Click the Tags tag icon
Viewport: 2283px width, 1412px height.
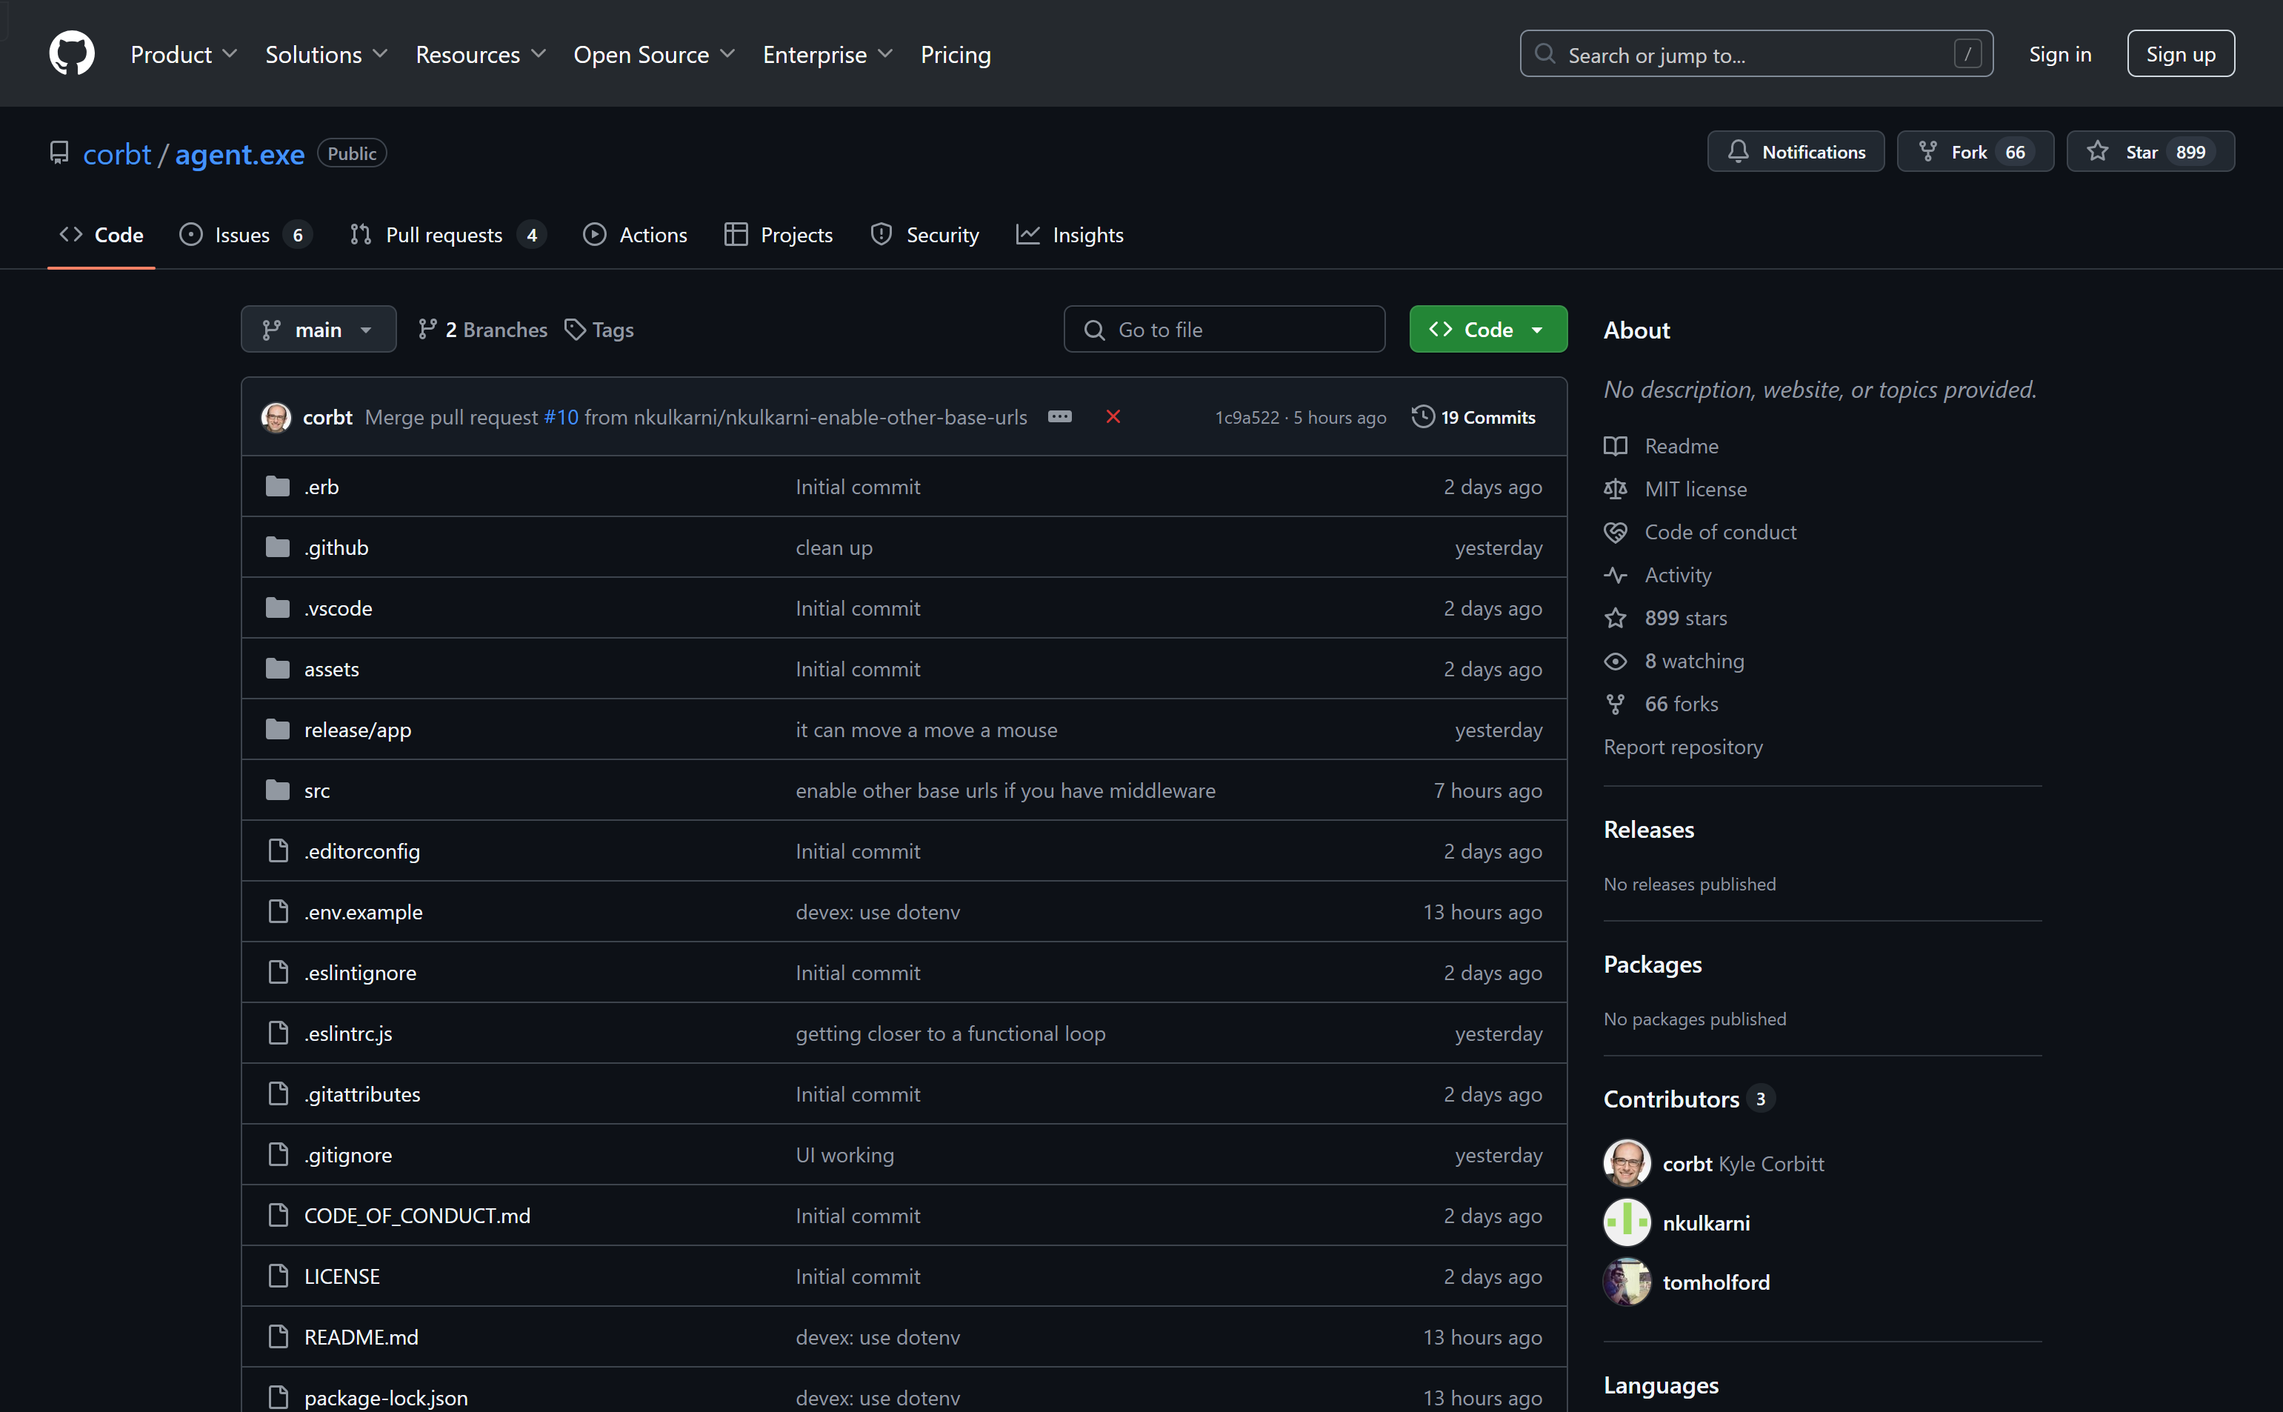point(575,330)
